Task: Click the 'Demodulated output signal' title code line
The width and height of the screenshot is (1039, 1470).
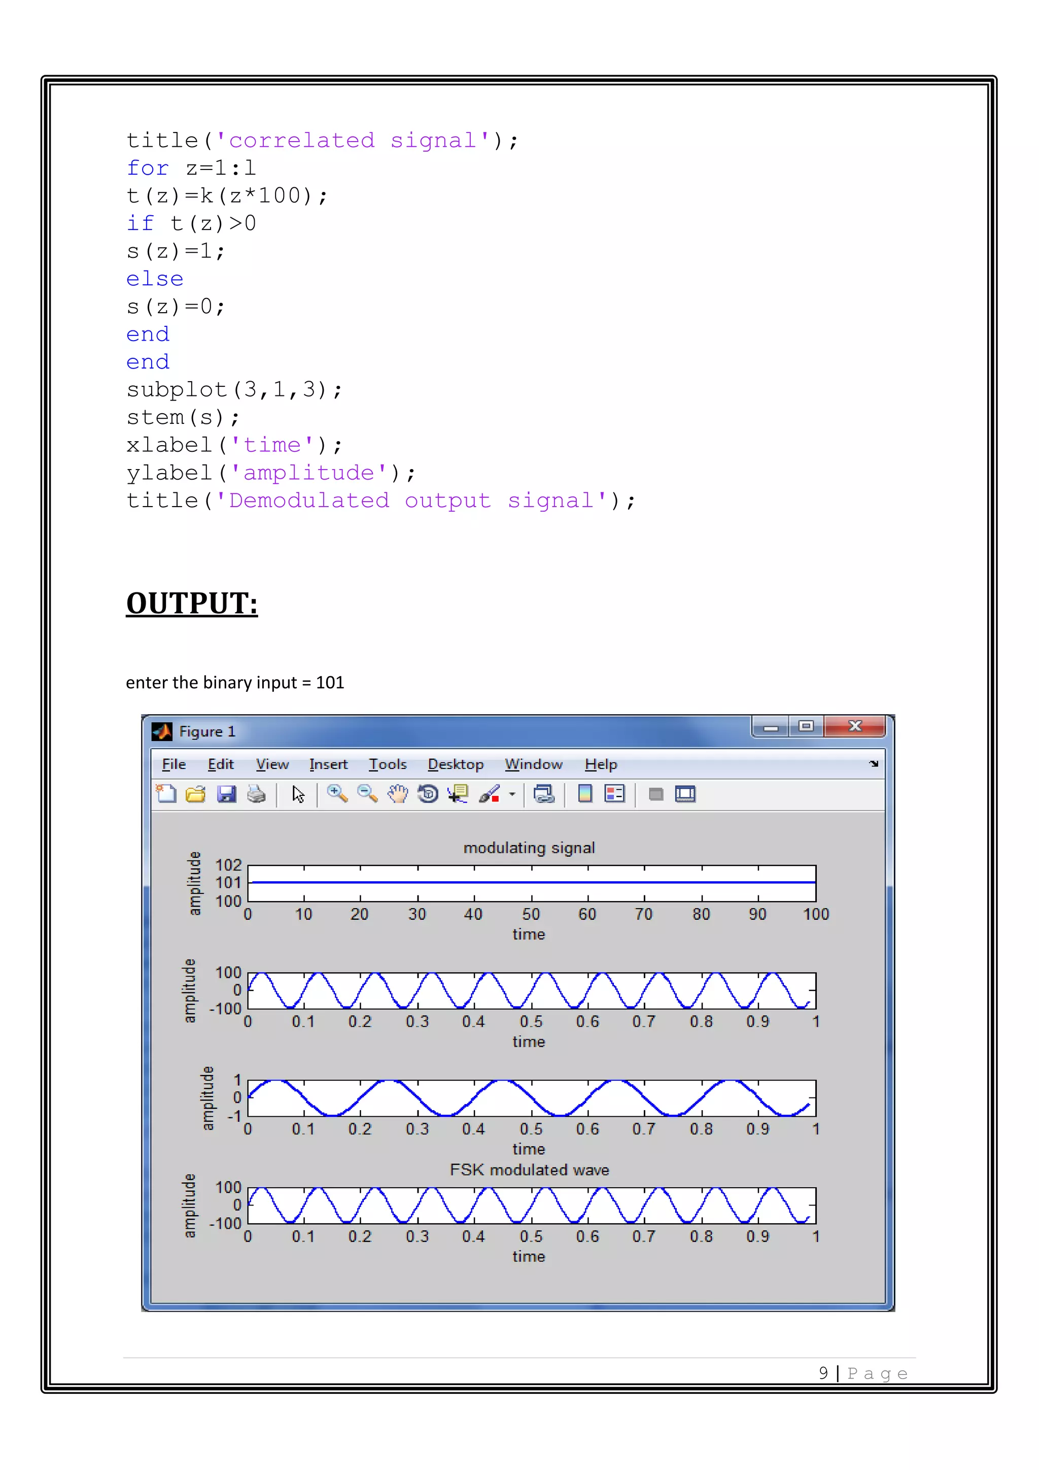Action: pos(382,500)
